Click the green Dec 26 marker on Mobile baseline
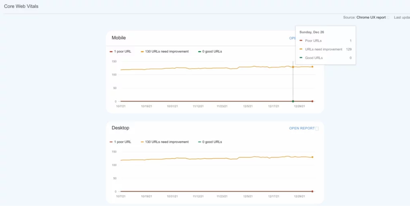 point(293,101)
